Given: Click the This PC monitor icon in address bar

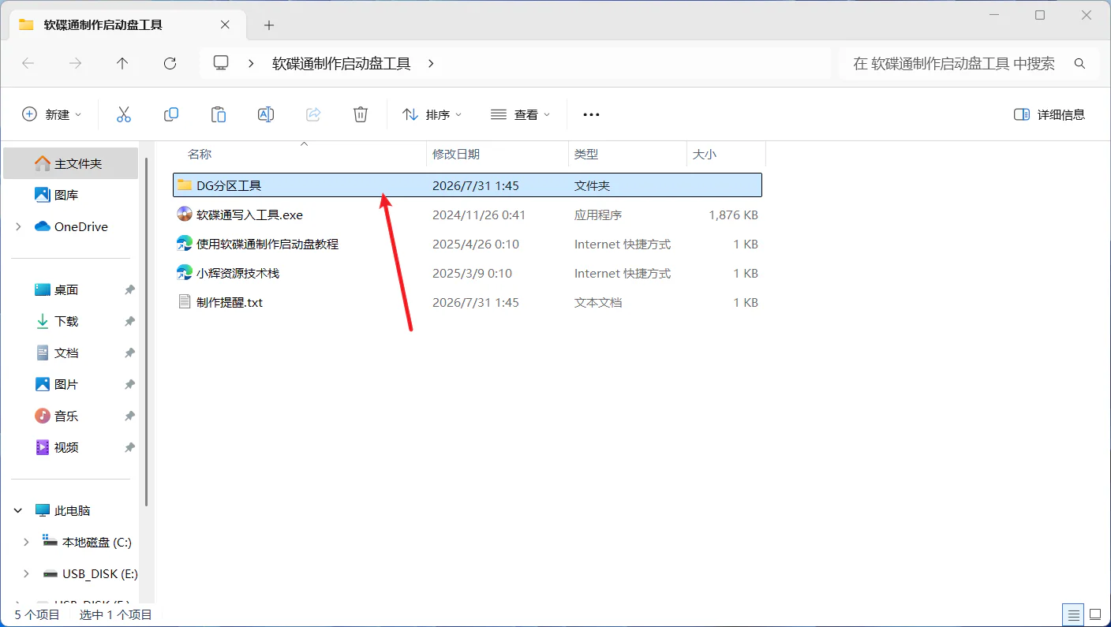Looking at the screenshot, I should [x=221, y=63].
